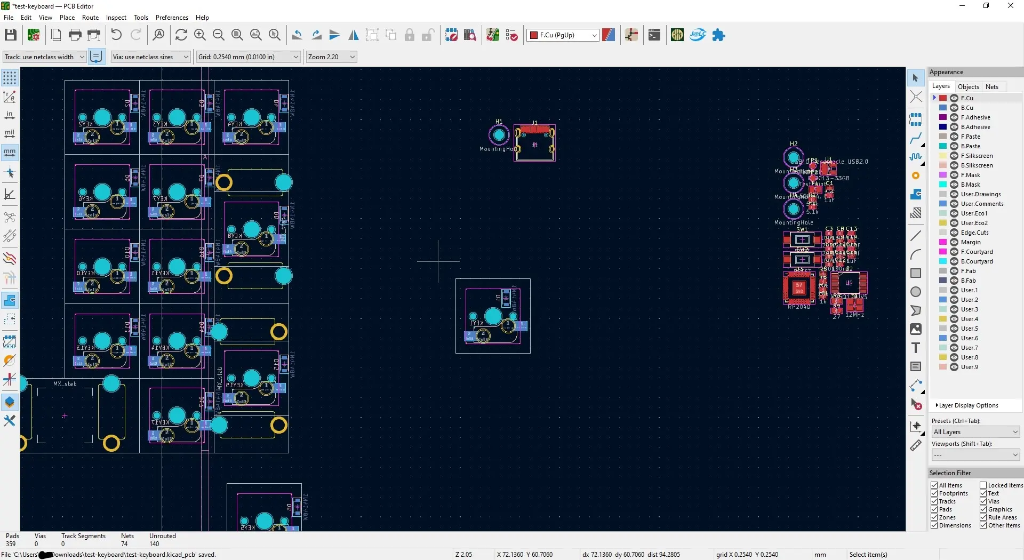Lock selected items with the padlock icon

[x=410, y=35]
